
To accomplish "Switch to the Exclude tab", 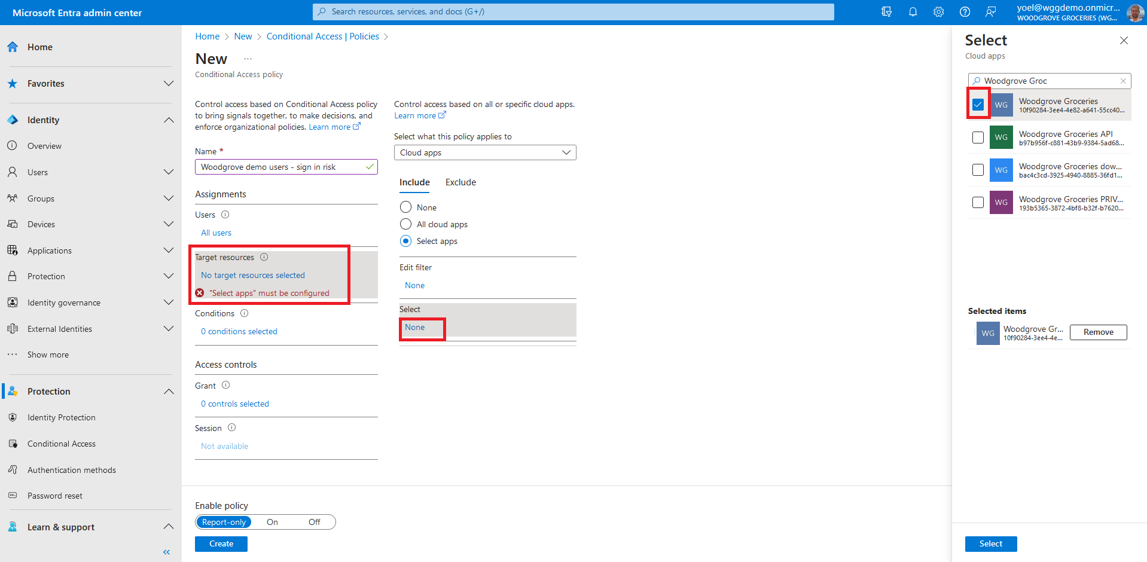I will (460, 182).
